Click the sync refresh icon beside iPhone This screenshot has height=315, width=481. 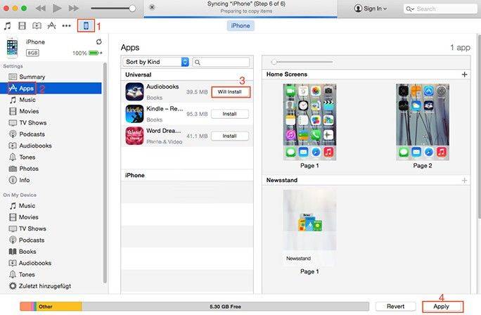[98, 41]
